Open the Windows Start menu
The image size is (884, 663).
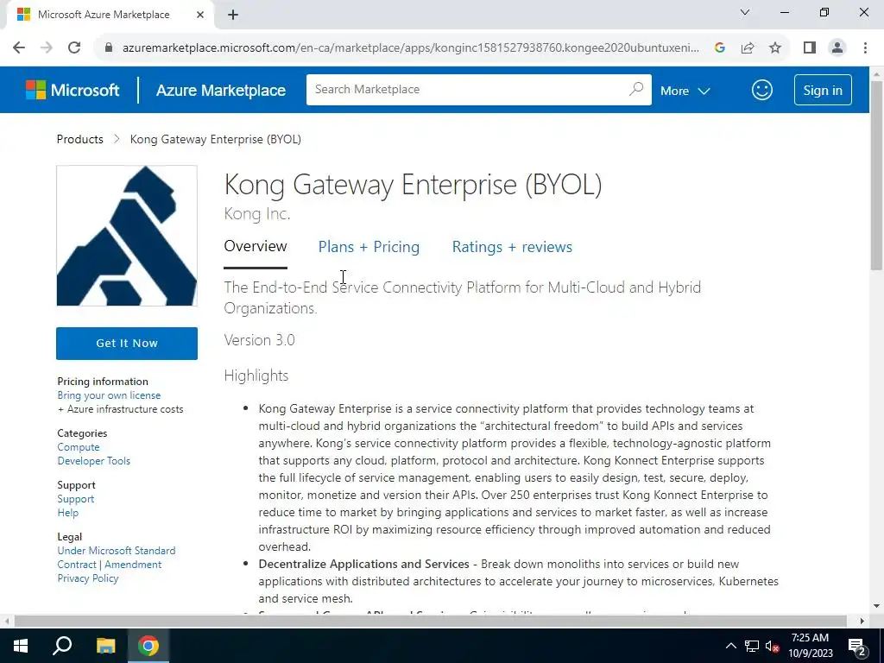coord(21,646)
